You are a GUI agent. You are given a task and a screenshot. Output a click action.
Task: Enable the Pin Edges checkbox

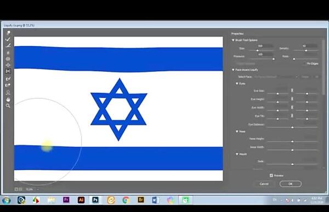pyautogui.click(x=305, y=64)
